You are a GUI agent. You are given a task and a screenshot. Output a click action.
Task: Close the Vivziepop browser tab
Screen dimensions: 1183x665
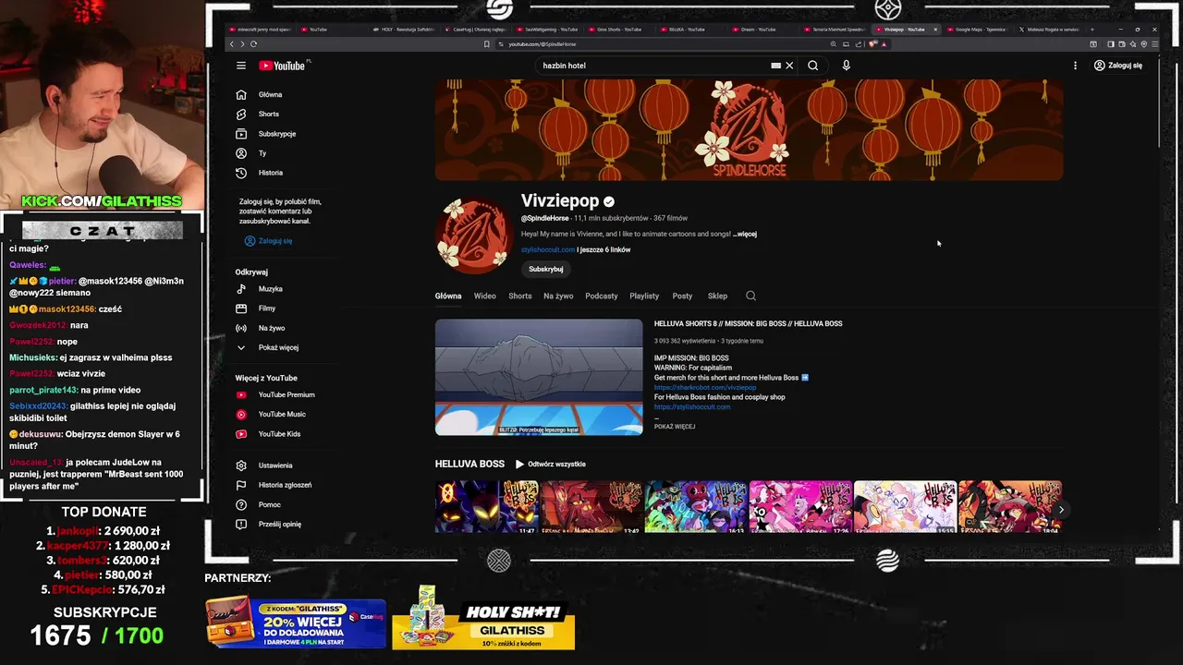(x=935, y=30)
